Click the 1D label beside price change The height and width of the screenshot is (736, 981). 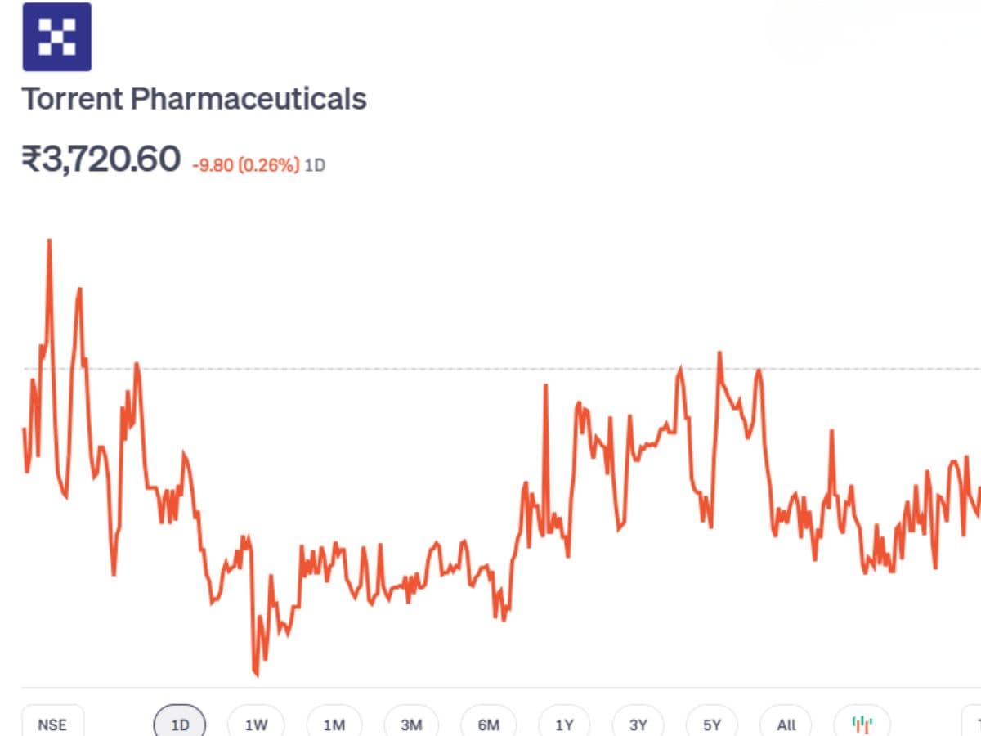point(315,165)
